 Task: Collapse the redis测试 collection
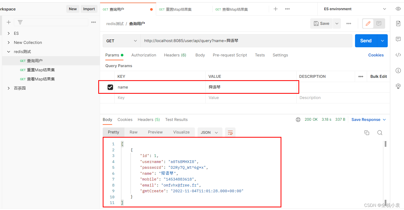(9, 52)
